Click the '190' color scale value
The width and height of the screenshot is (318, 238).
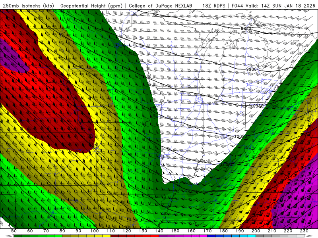pyautogui.click(x=240, y=231)
